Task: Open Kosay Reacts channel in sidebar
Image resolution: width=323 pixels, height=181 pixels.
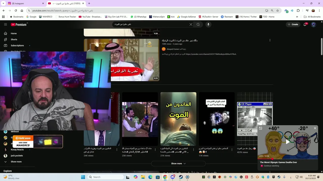Action: pyautogui.click(x=17, y=150)
